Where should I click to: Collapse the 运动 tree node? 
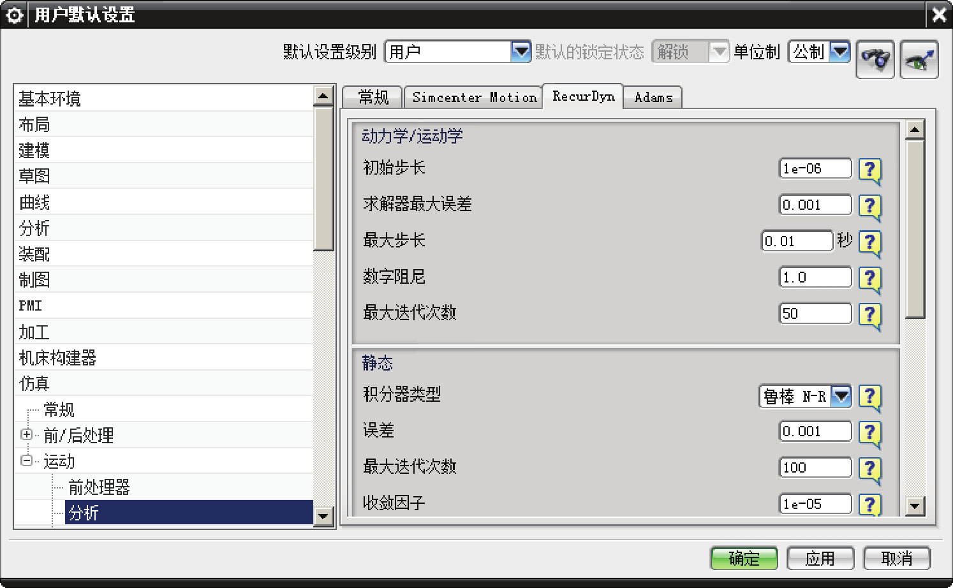[27, 460]
